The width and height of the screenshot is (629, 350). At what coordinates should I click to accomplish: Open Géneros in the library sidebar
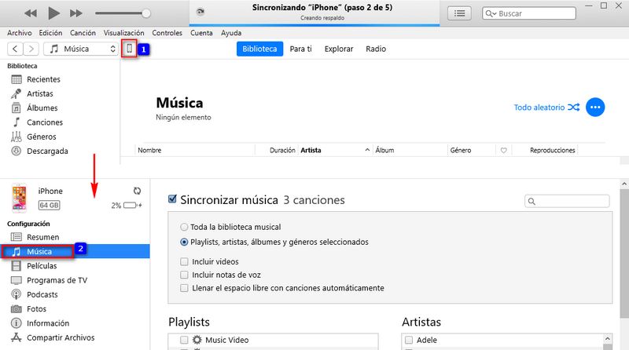pyautogui.click(x=42, y=137)
